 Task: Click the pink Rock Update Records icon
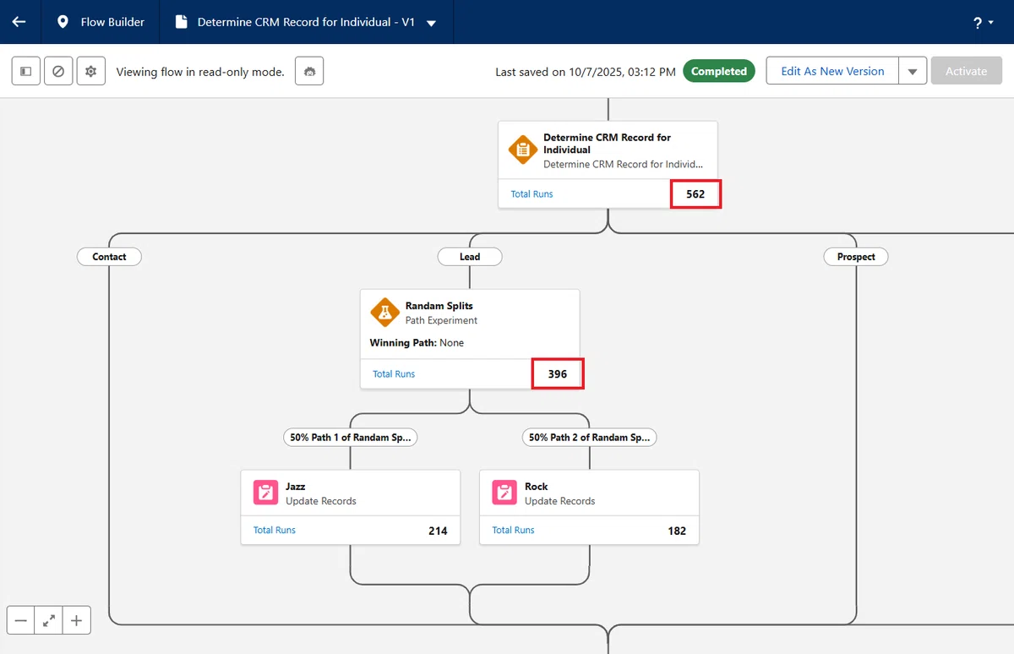pos(504,493)
